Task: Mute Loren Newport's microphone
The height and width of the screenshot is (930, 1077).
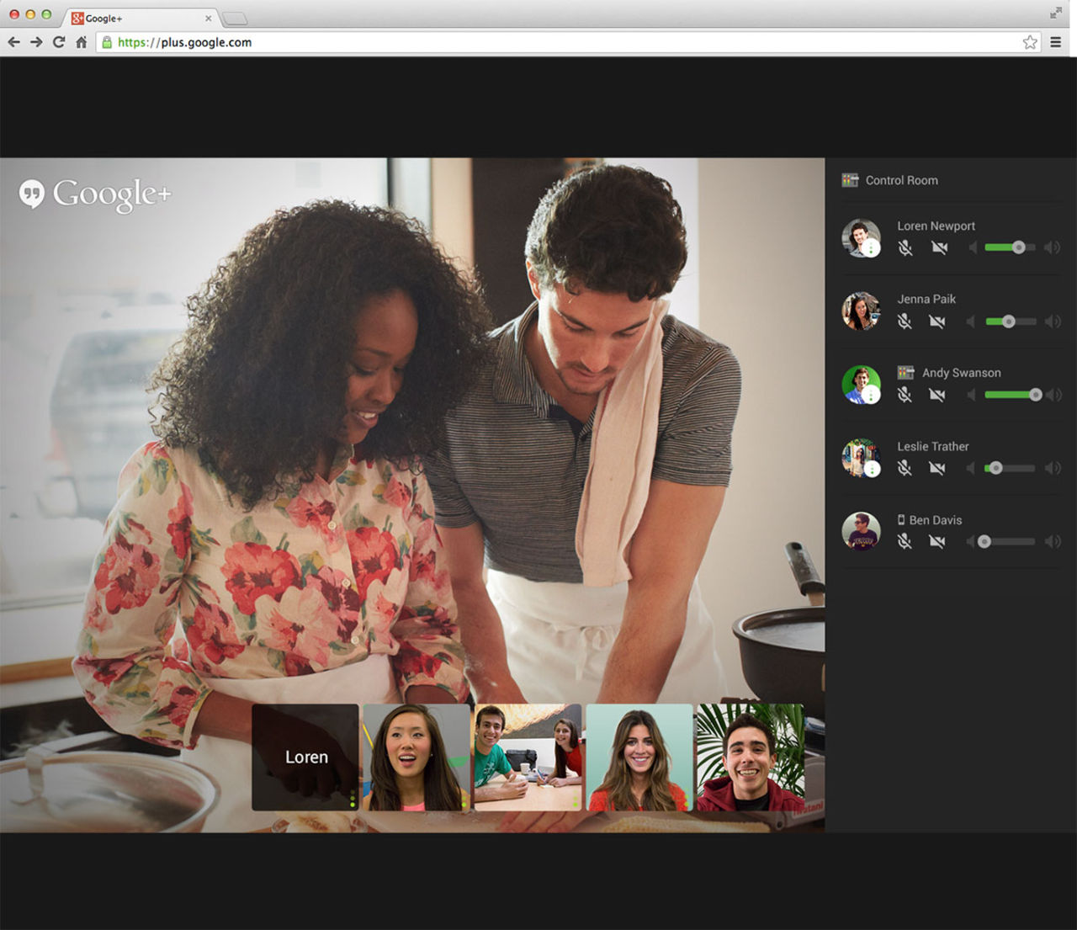Action: [905, 248]
